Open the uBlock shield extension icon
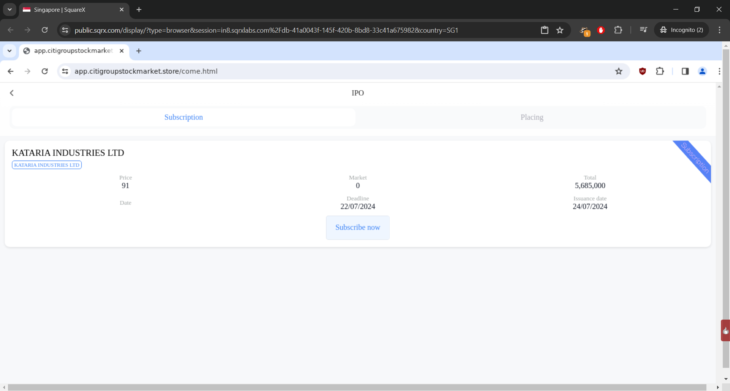This screenshot has width=730, height=391. [643, 71]
